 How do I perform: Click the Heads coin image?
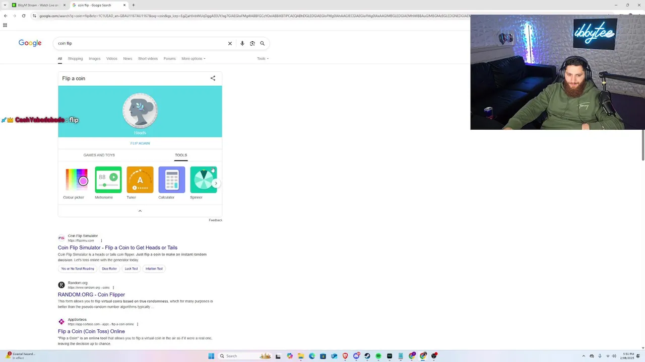click(x=140, y=111)
